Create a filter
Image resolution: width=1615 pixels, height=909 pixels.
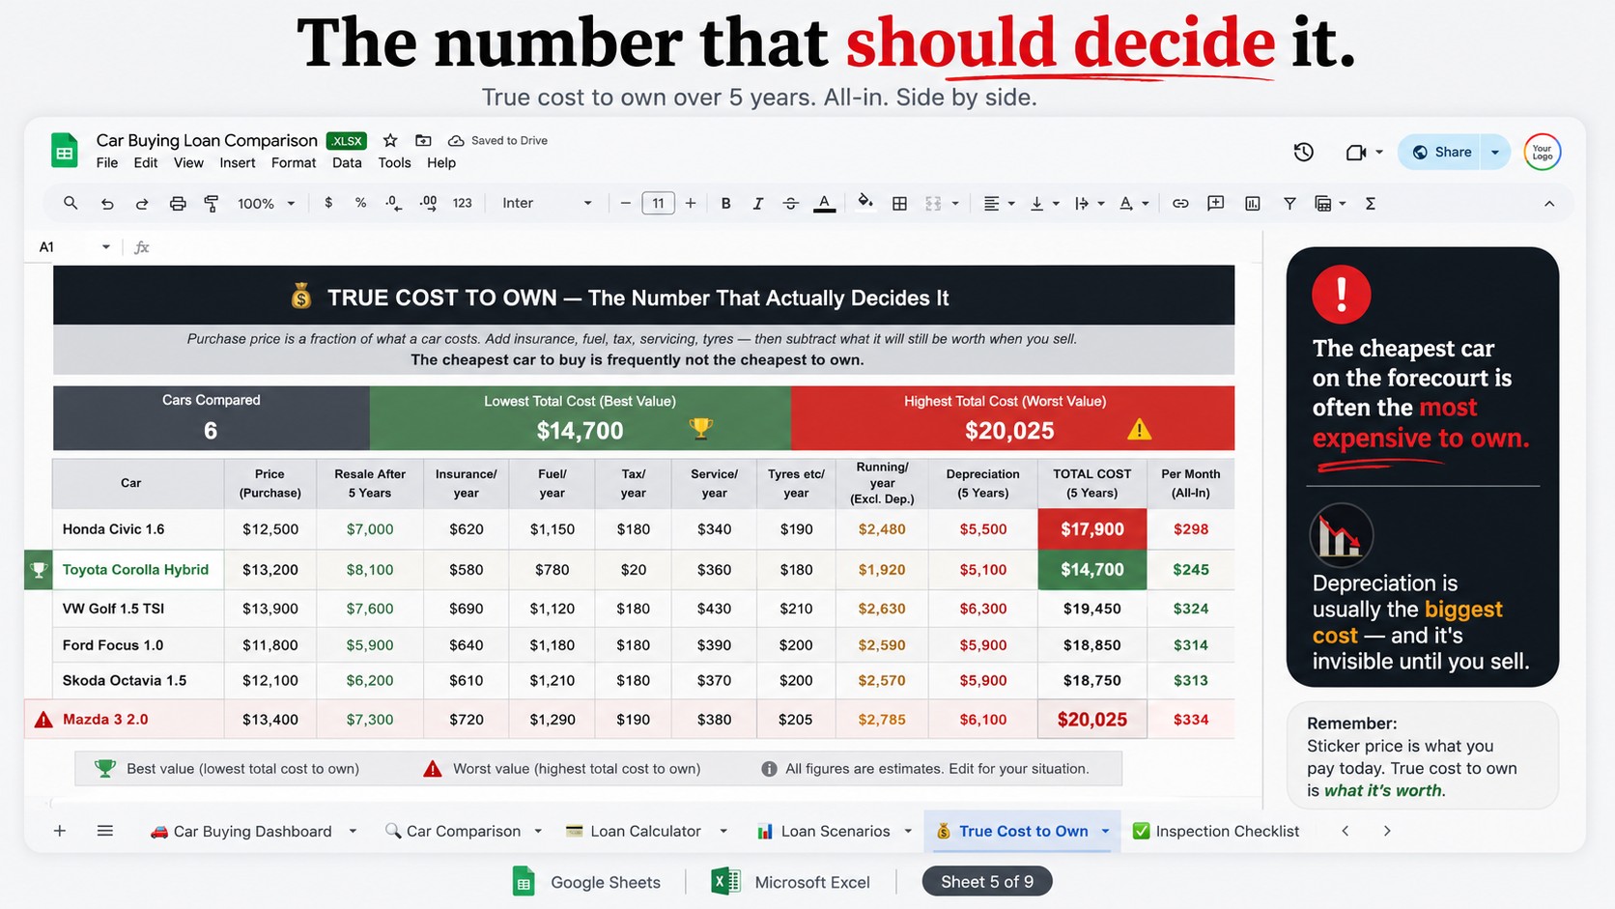(1289, 204)
